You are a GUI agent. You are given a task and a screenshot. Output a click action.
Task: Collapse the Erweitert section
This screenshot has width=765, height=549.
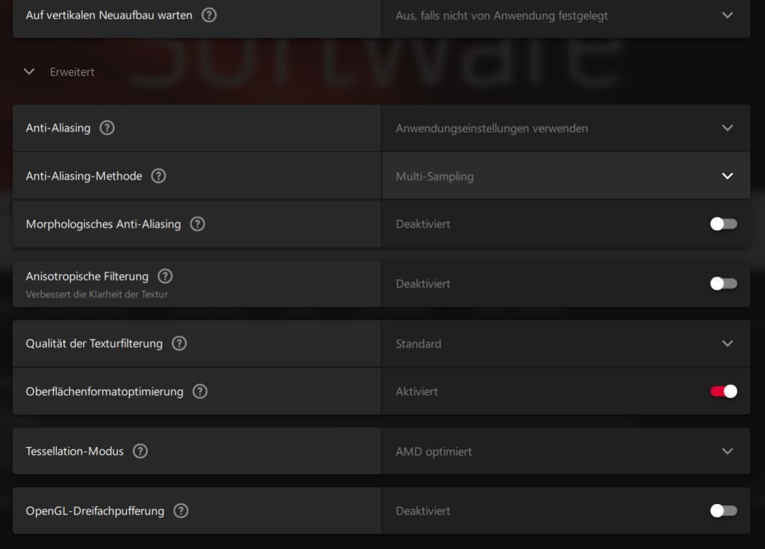tap(29, 72)
